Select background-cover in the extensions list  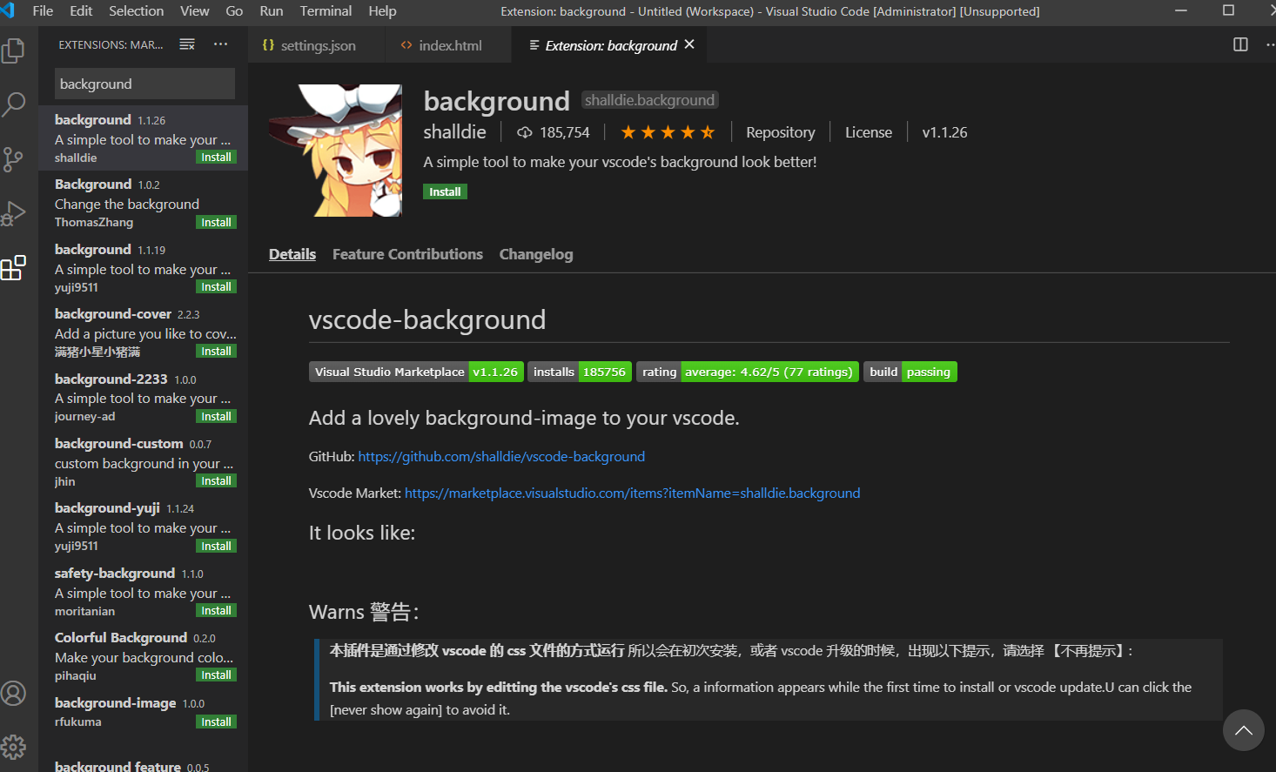(x=144, y=332)
